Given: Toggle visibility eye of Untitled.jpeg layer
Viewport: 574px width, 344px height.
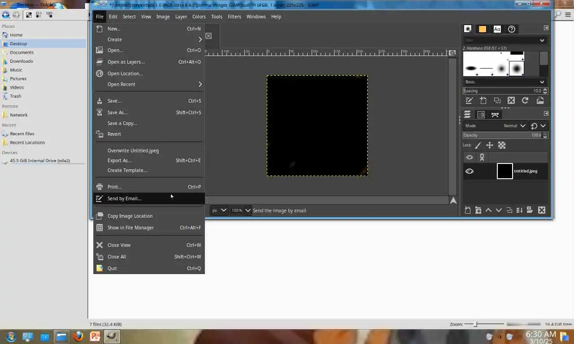Looking at the screenshot, I should (x=470, y=171).
